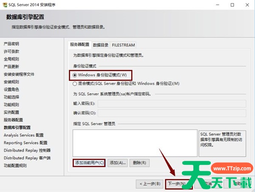Click the 添加(A)... button

(x=118, y=163)
